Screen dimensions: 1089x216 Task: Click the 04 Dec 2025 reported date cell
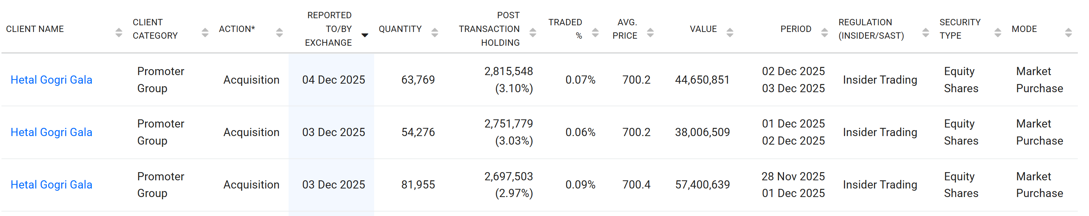point(333,80)
